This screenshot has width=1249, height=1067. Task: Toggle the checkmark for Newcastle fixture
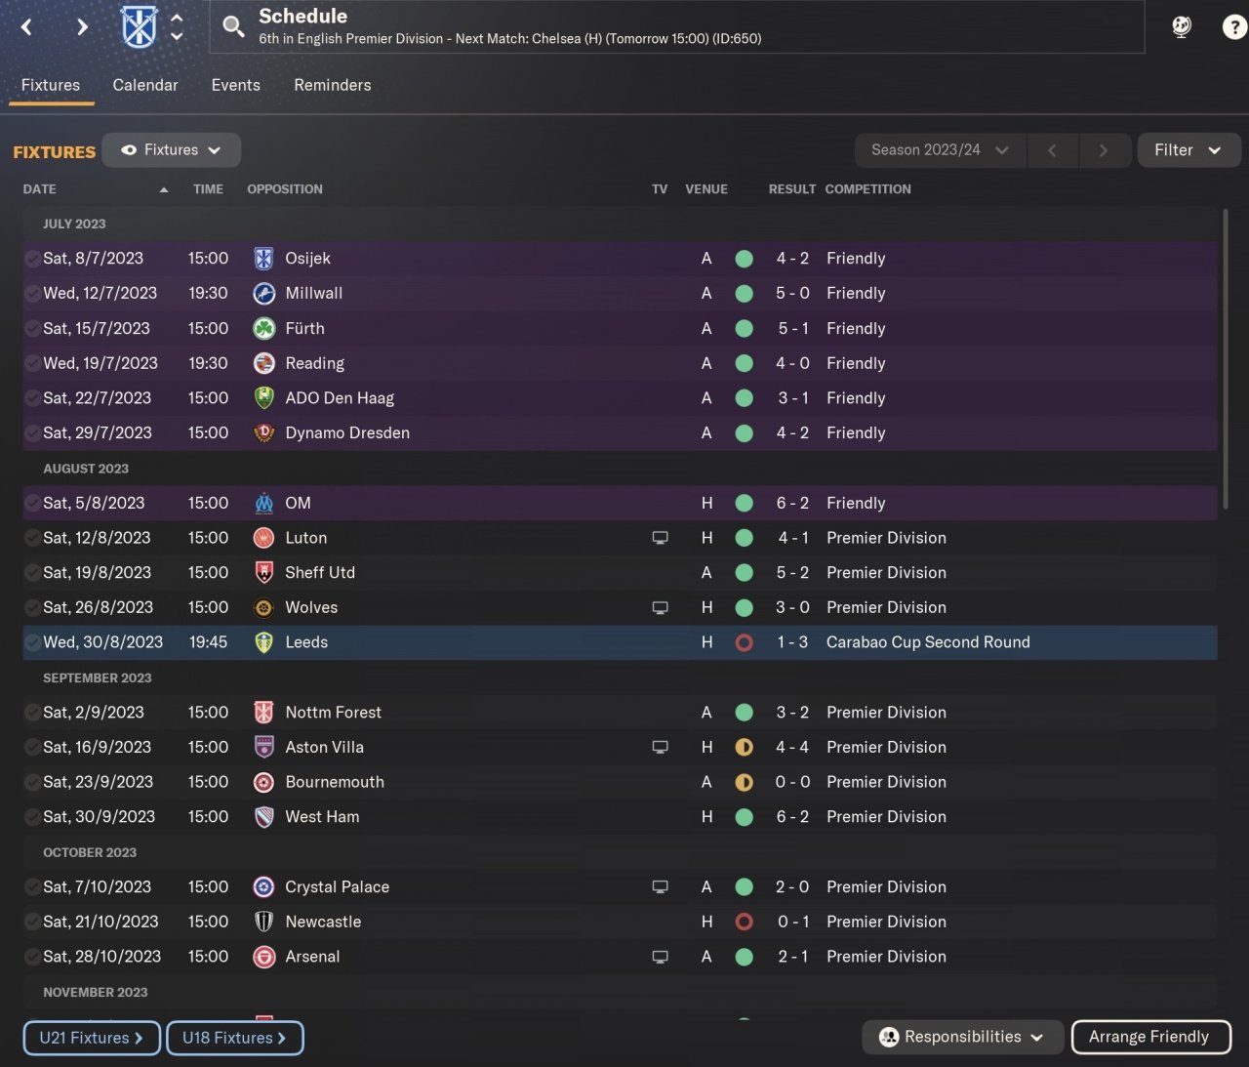[x=32, y=922]
